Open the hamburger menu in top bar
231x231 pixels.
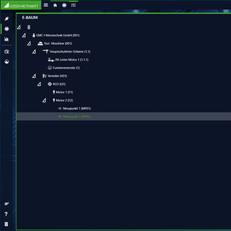(46, 5)
